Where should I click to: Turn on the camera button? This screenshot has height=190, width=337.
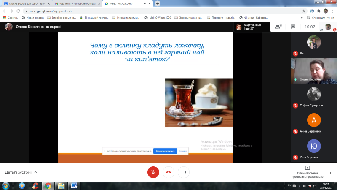(x=184, y=172)
